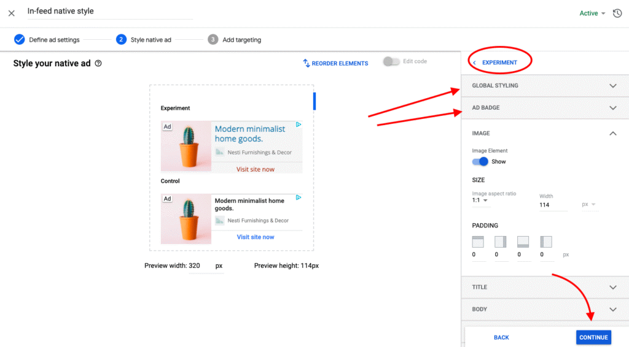Edit the bottom padding value field
The width and height of the screenshot is (629, 347).
(524, 254)
